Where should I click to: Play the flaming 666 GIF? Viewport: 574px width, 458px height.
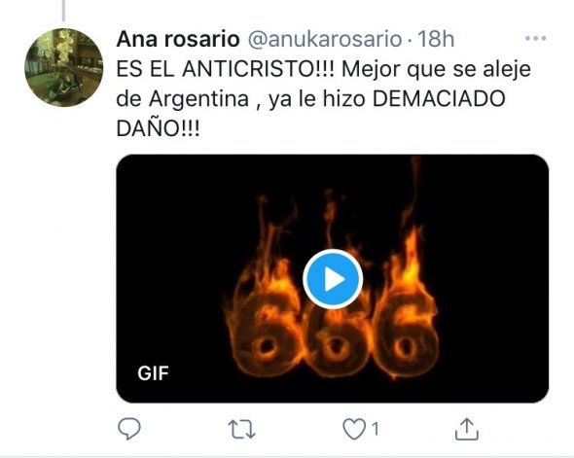(x=333, y=279)
